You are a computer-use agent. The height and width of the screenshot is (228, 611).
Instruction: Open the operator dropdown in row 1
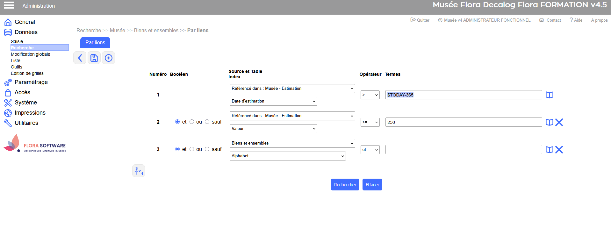[x=370, y=95]
